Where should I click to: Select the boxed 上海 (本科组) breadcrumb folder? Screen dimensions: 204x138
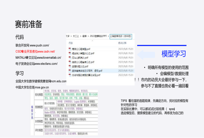(121, 36)
